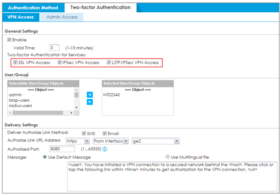Click the list's vertical scrollbar up arrow
The image size is (280, 195).
77,90
